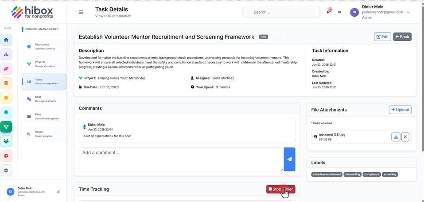Open Files in project management menu
The height and width of the screenshot is (202, 424).
pos(44,116)
